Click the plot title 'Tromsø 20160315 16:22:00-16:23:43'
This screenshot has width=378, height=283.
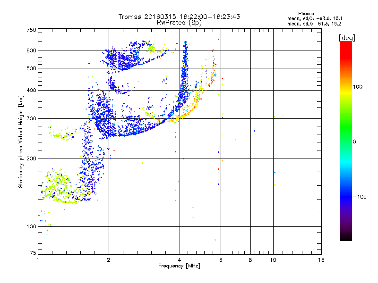[179, 17]
